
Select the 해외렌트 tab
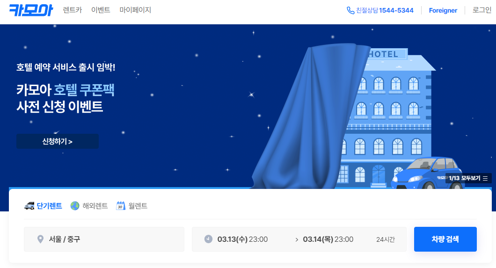point(89,206)
